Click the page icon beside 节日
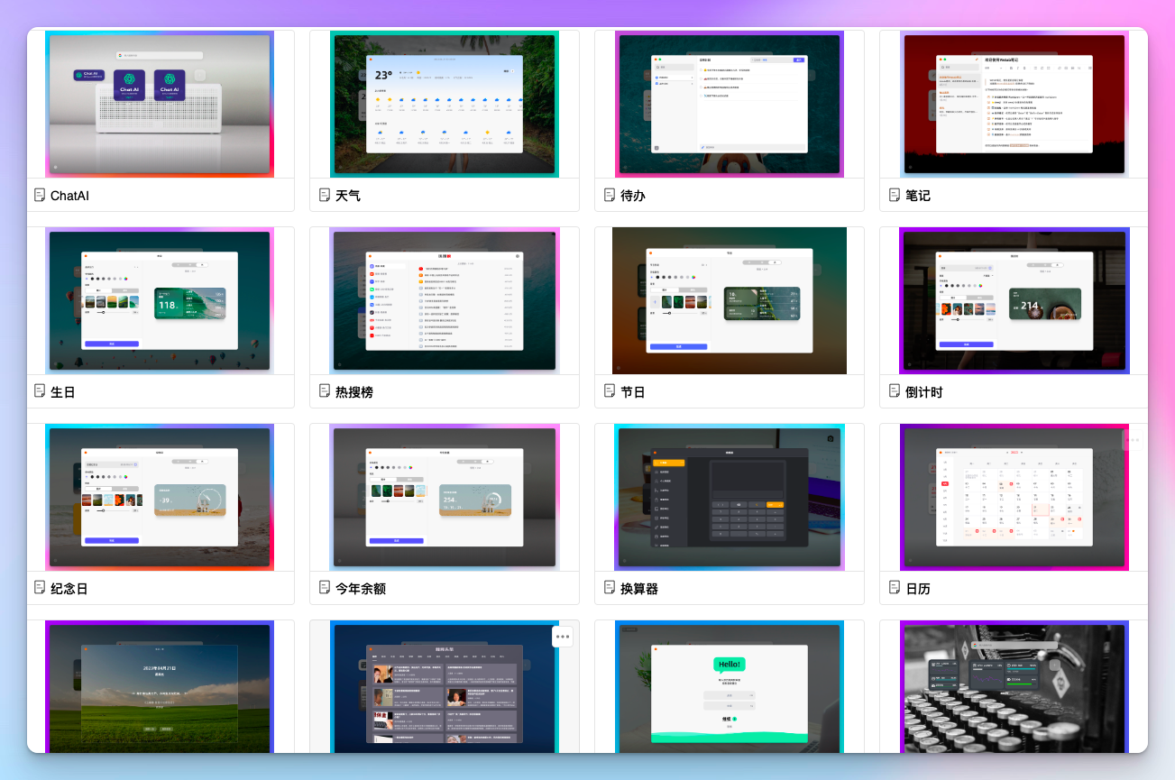Image resolution: width=1175 pixels, height=780 pixels. coord(610,391)
